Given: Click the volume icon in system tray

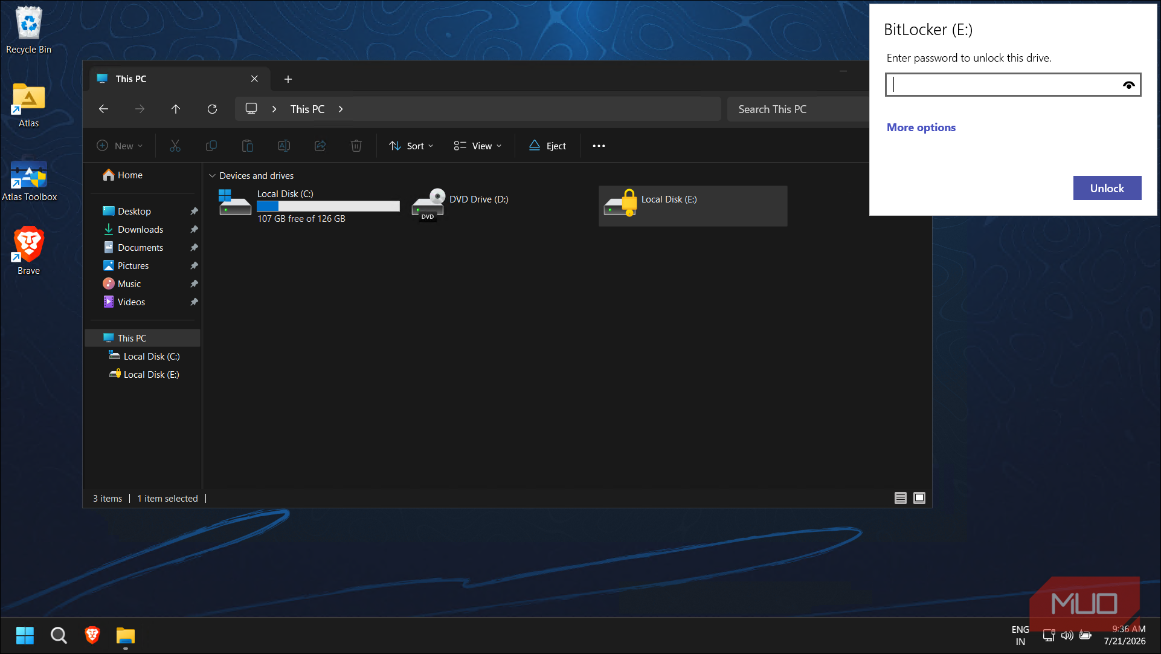Looking at the screenshot, I should (1067, 635).
